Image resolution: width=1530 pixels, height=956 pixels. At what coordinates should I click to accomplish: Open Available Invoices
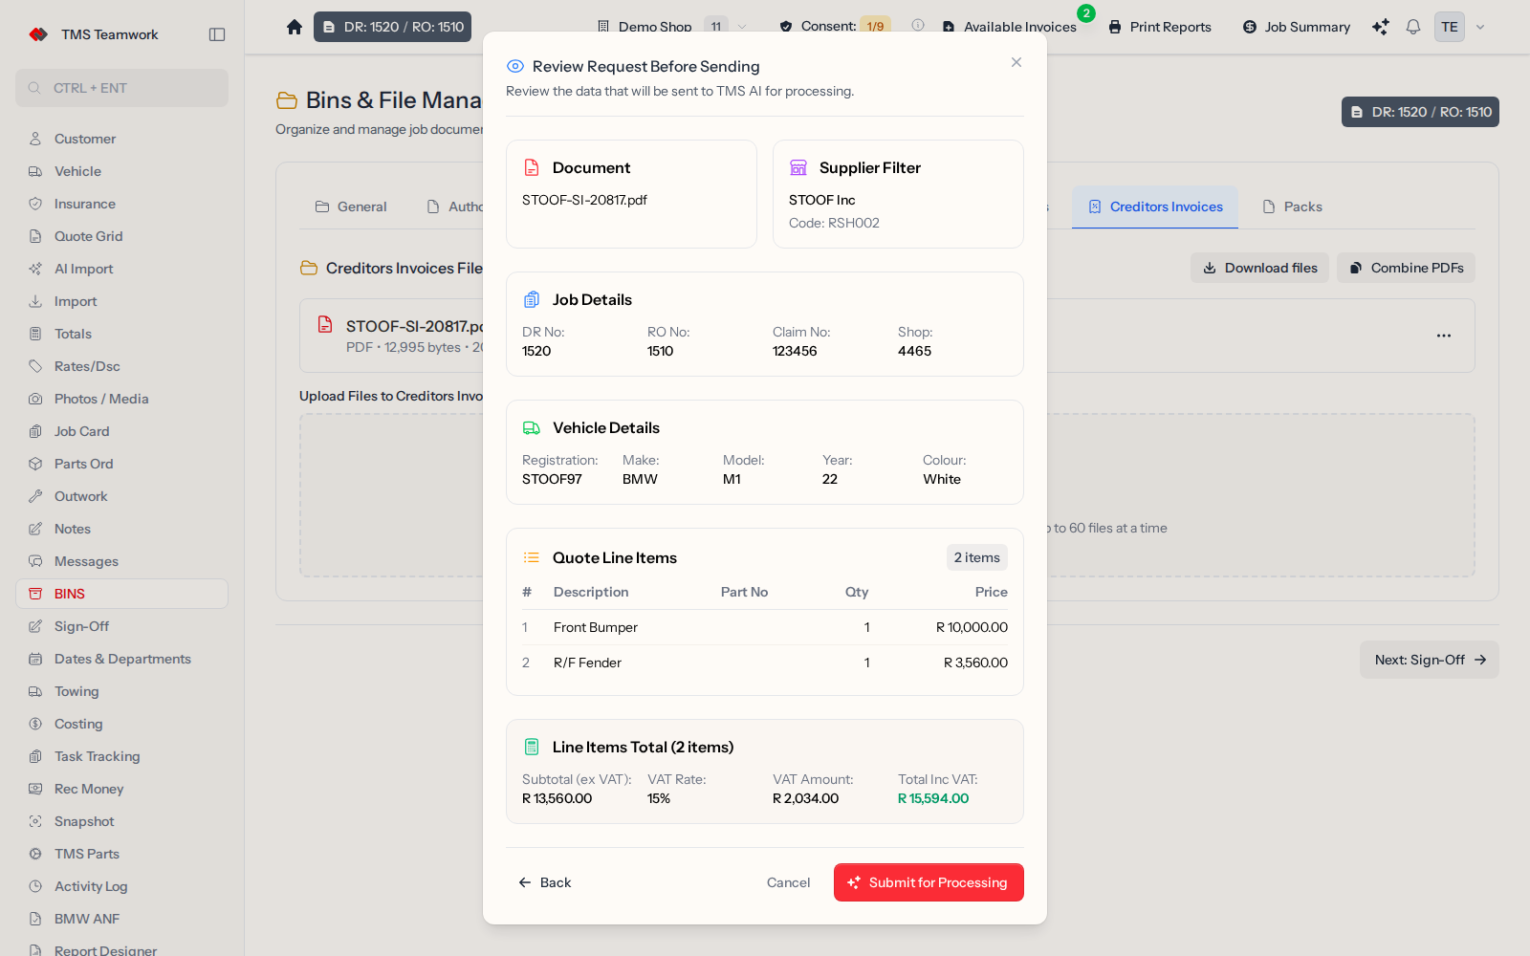click(1010, 27)
